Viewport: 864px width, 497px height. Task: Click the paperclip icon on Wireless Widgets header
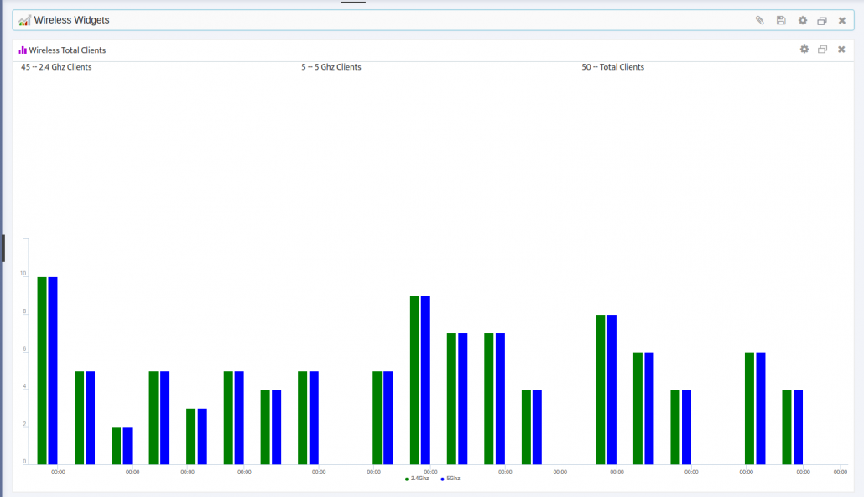pyautogui.click(x=759, y=20)
